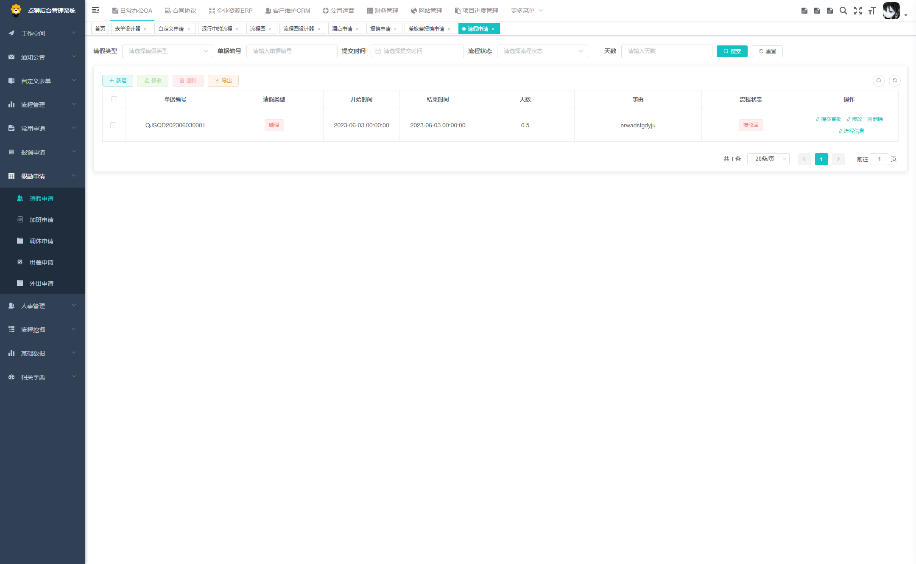The image size is (916, 564).
Task: Open the 财务管理 top menu
Action: click(382, 11)
